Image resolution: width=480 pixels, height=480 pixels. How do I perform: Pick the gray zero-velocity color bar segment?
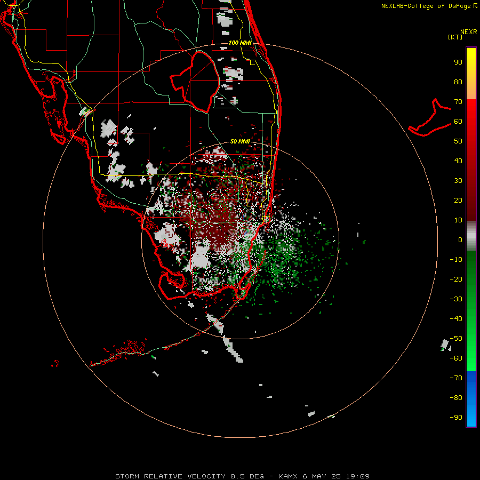(x=471, y=236)
